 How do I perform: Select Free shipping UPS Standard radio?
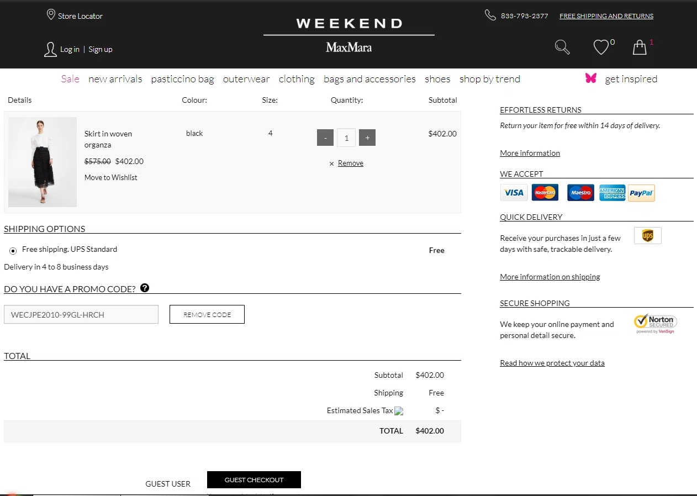coord(13,251)
